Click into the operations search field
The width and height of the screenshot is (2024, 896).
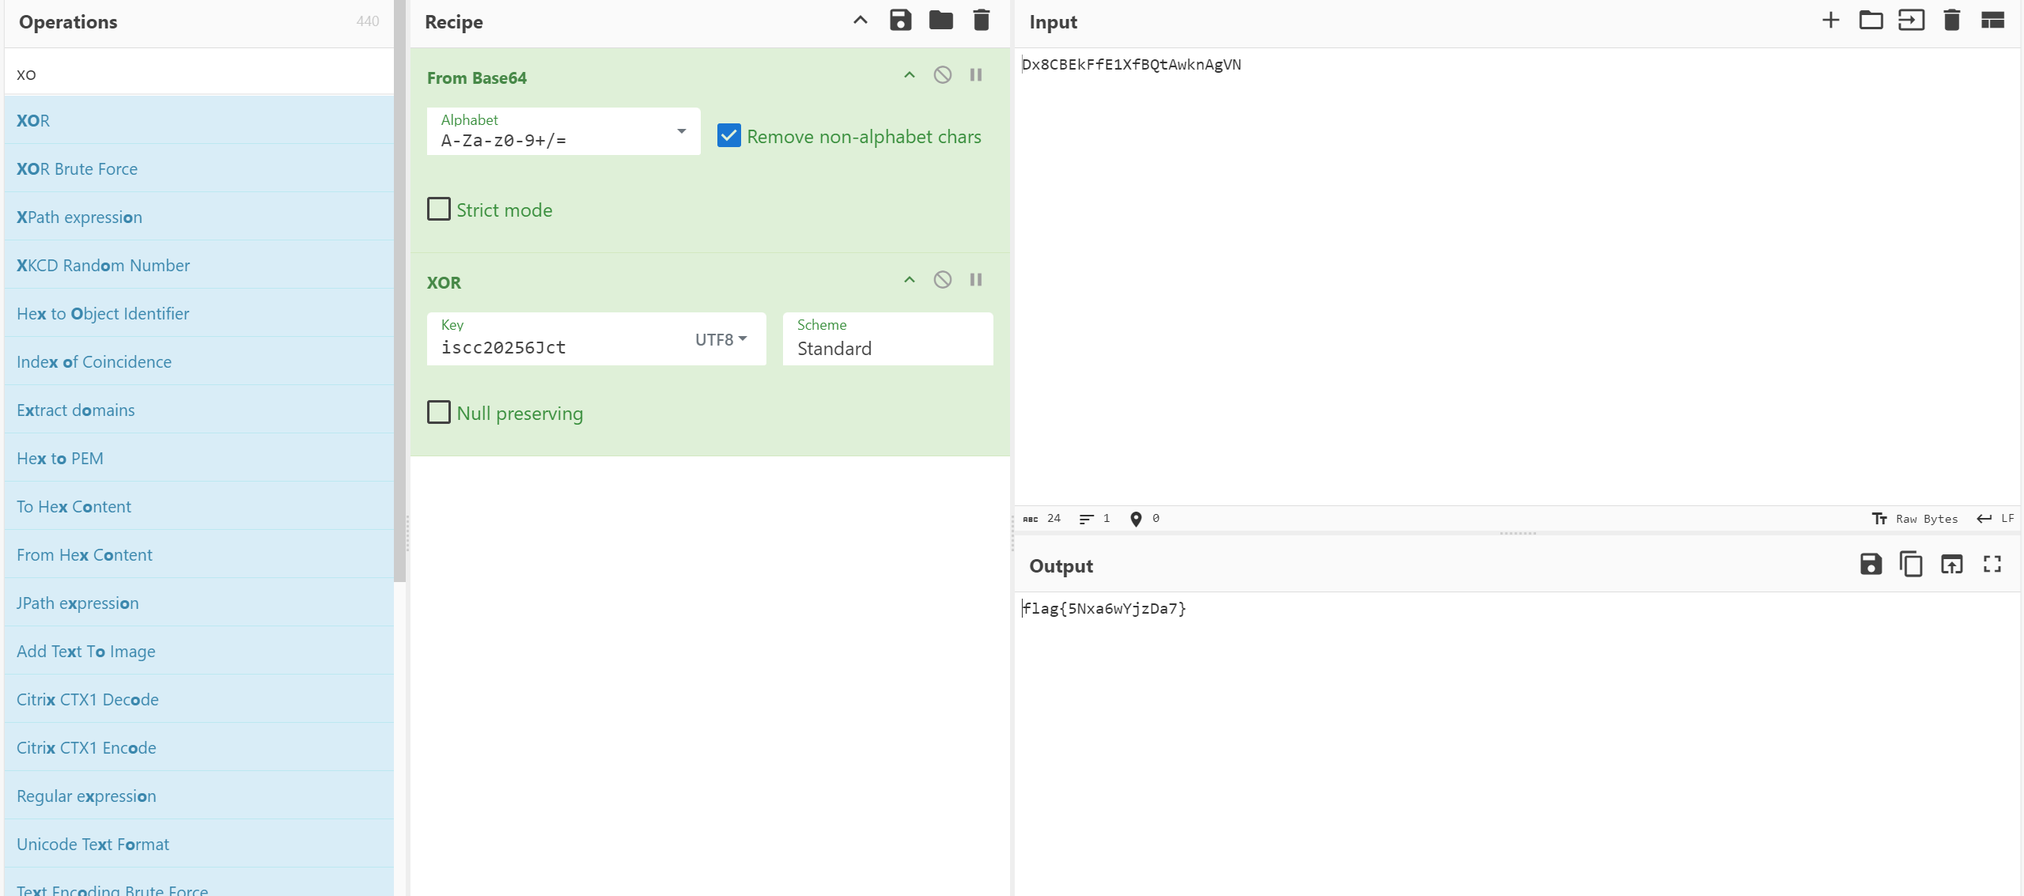click(198, 74)
